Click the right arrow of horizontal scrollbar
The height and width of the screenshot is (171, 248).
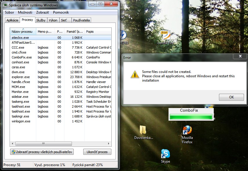(109, 144)
